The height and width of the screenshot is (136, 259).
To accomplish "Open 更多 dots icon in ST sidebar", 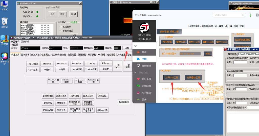I will pyautogui.click(x=138, y=99).
